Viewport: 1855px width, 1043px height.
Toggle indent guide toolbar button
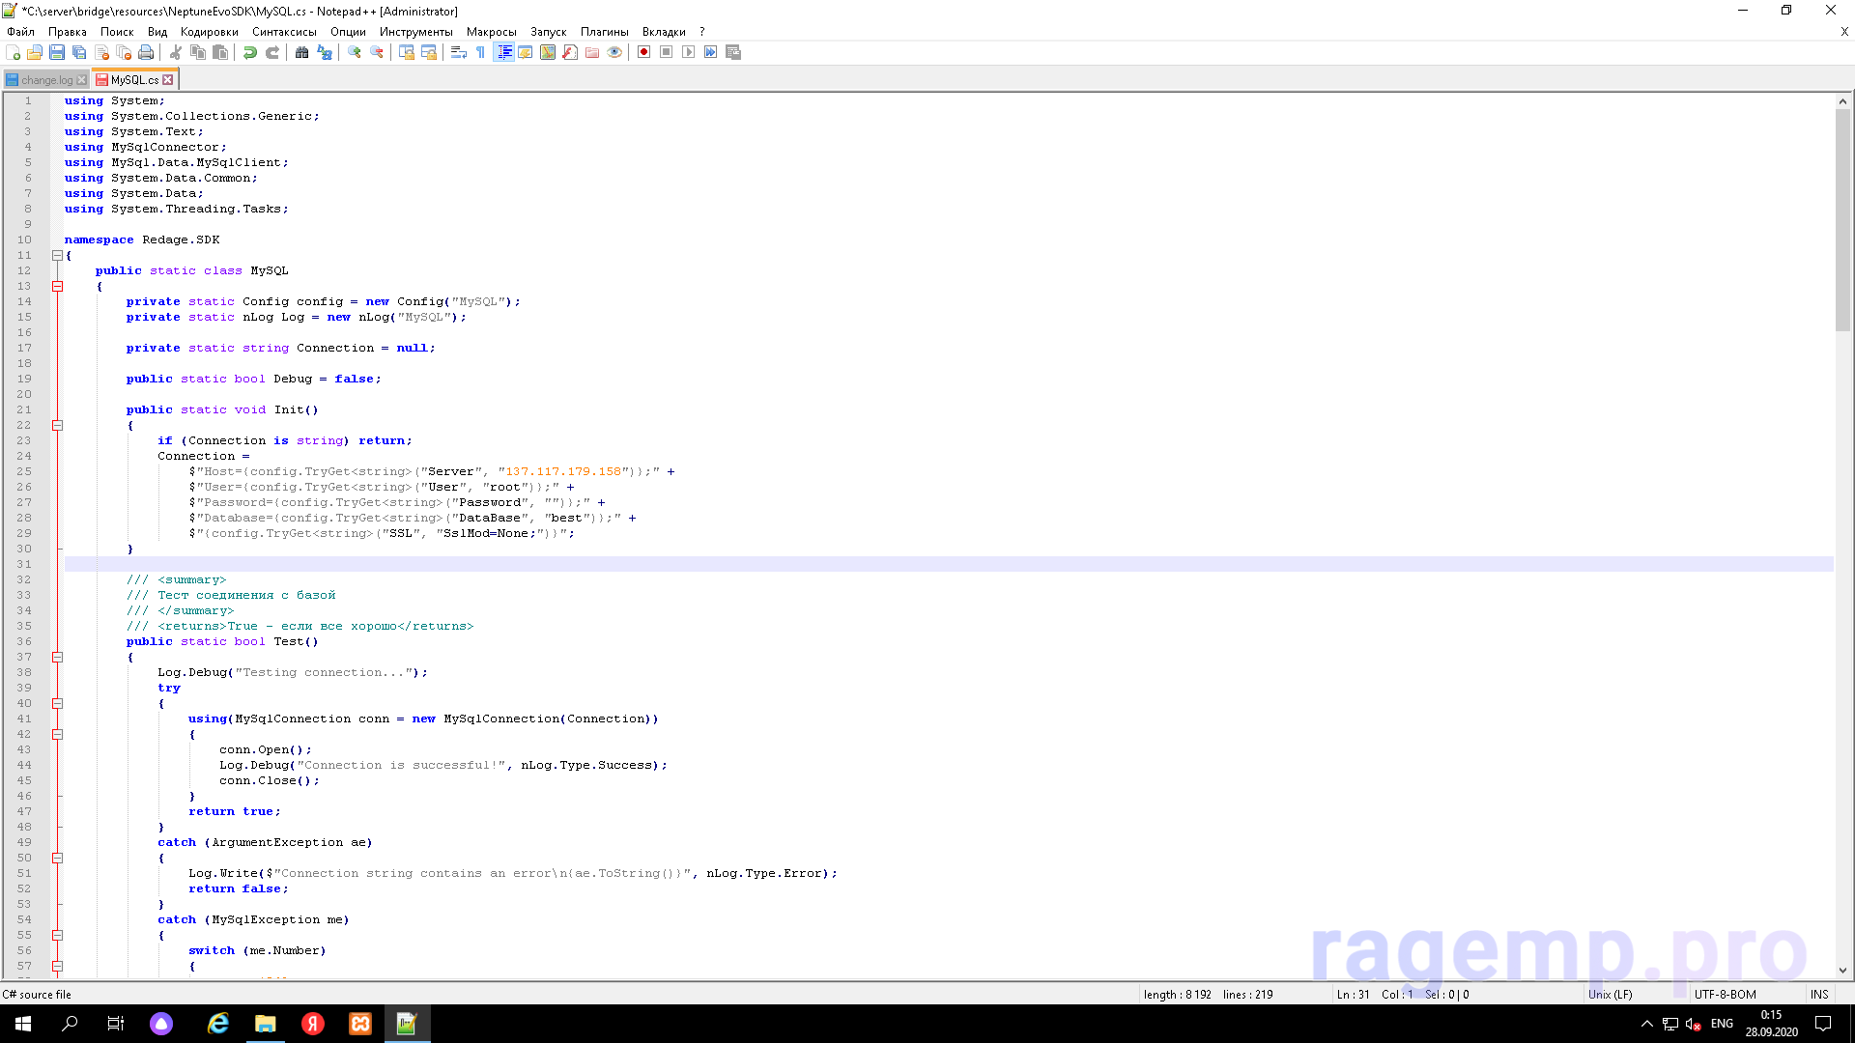[x=503, y=52]
